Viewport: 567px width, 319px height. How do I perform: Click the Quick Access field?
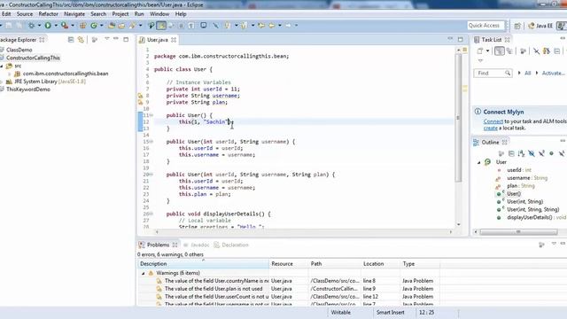coord(485,26)
